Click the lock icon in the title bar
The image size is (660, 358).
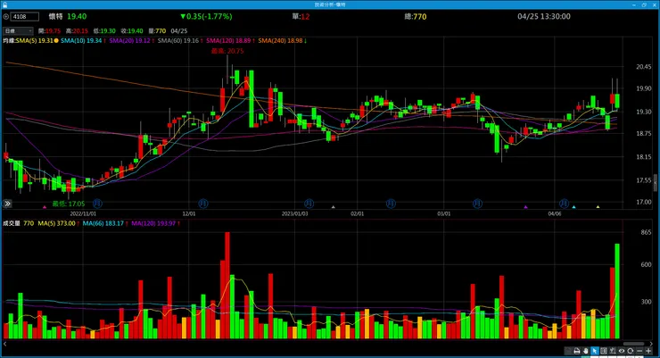click(x=5, y=4)
